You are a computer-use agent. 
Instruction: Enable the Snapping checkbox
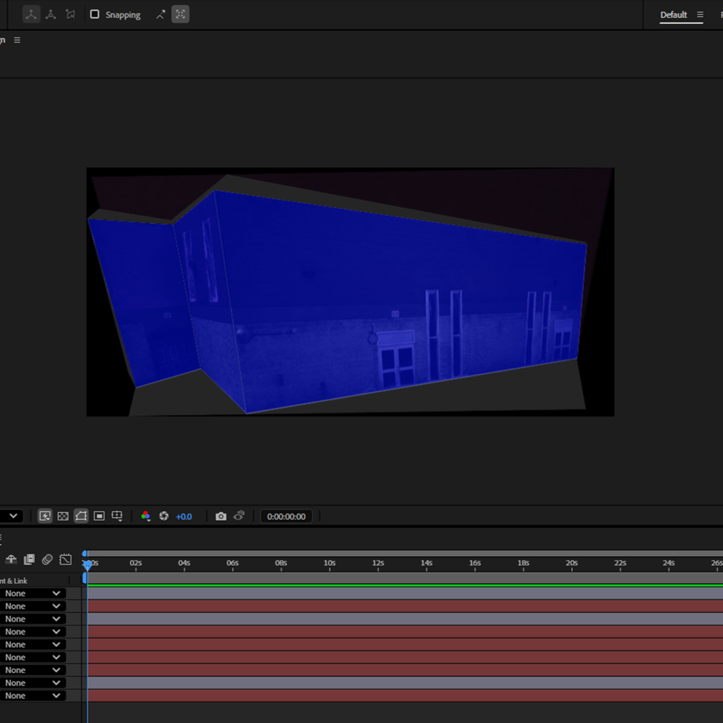[95, 14]
